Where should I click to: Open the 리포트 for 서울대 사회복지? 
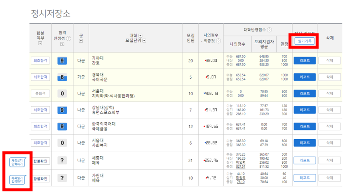tap(305, 143)
